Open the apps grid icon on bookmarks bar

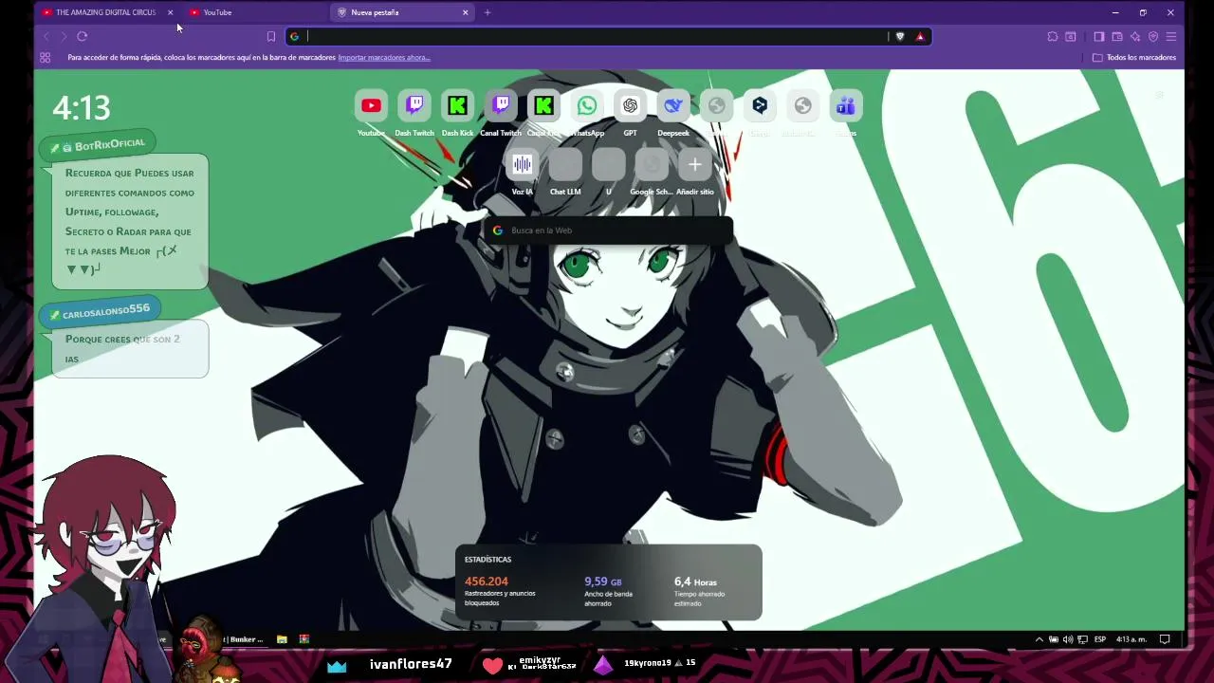(x=45, y=57)
